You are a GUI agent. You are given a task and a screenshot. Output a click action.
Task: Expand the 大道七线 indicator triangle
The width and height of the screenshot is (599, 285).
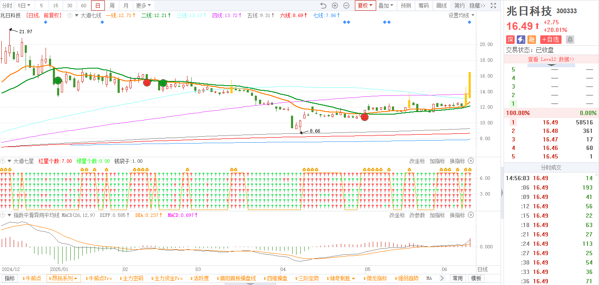[76, 15]
